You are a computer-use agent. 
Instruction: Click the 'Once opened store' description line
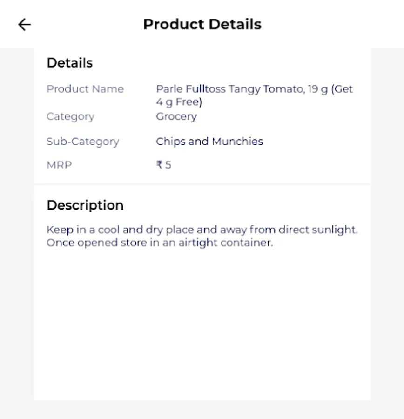(x=159, y=243)
